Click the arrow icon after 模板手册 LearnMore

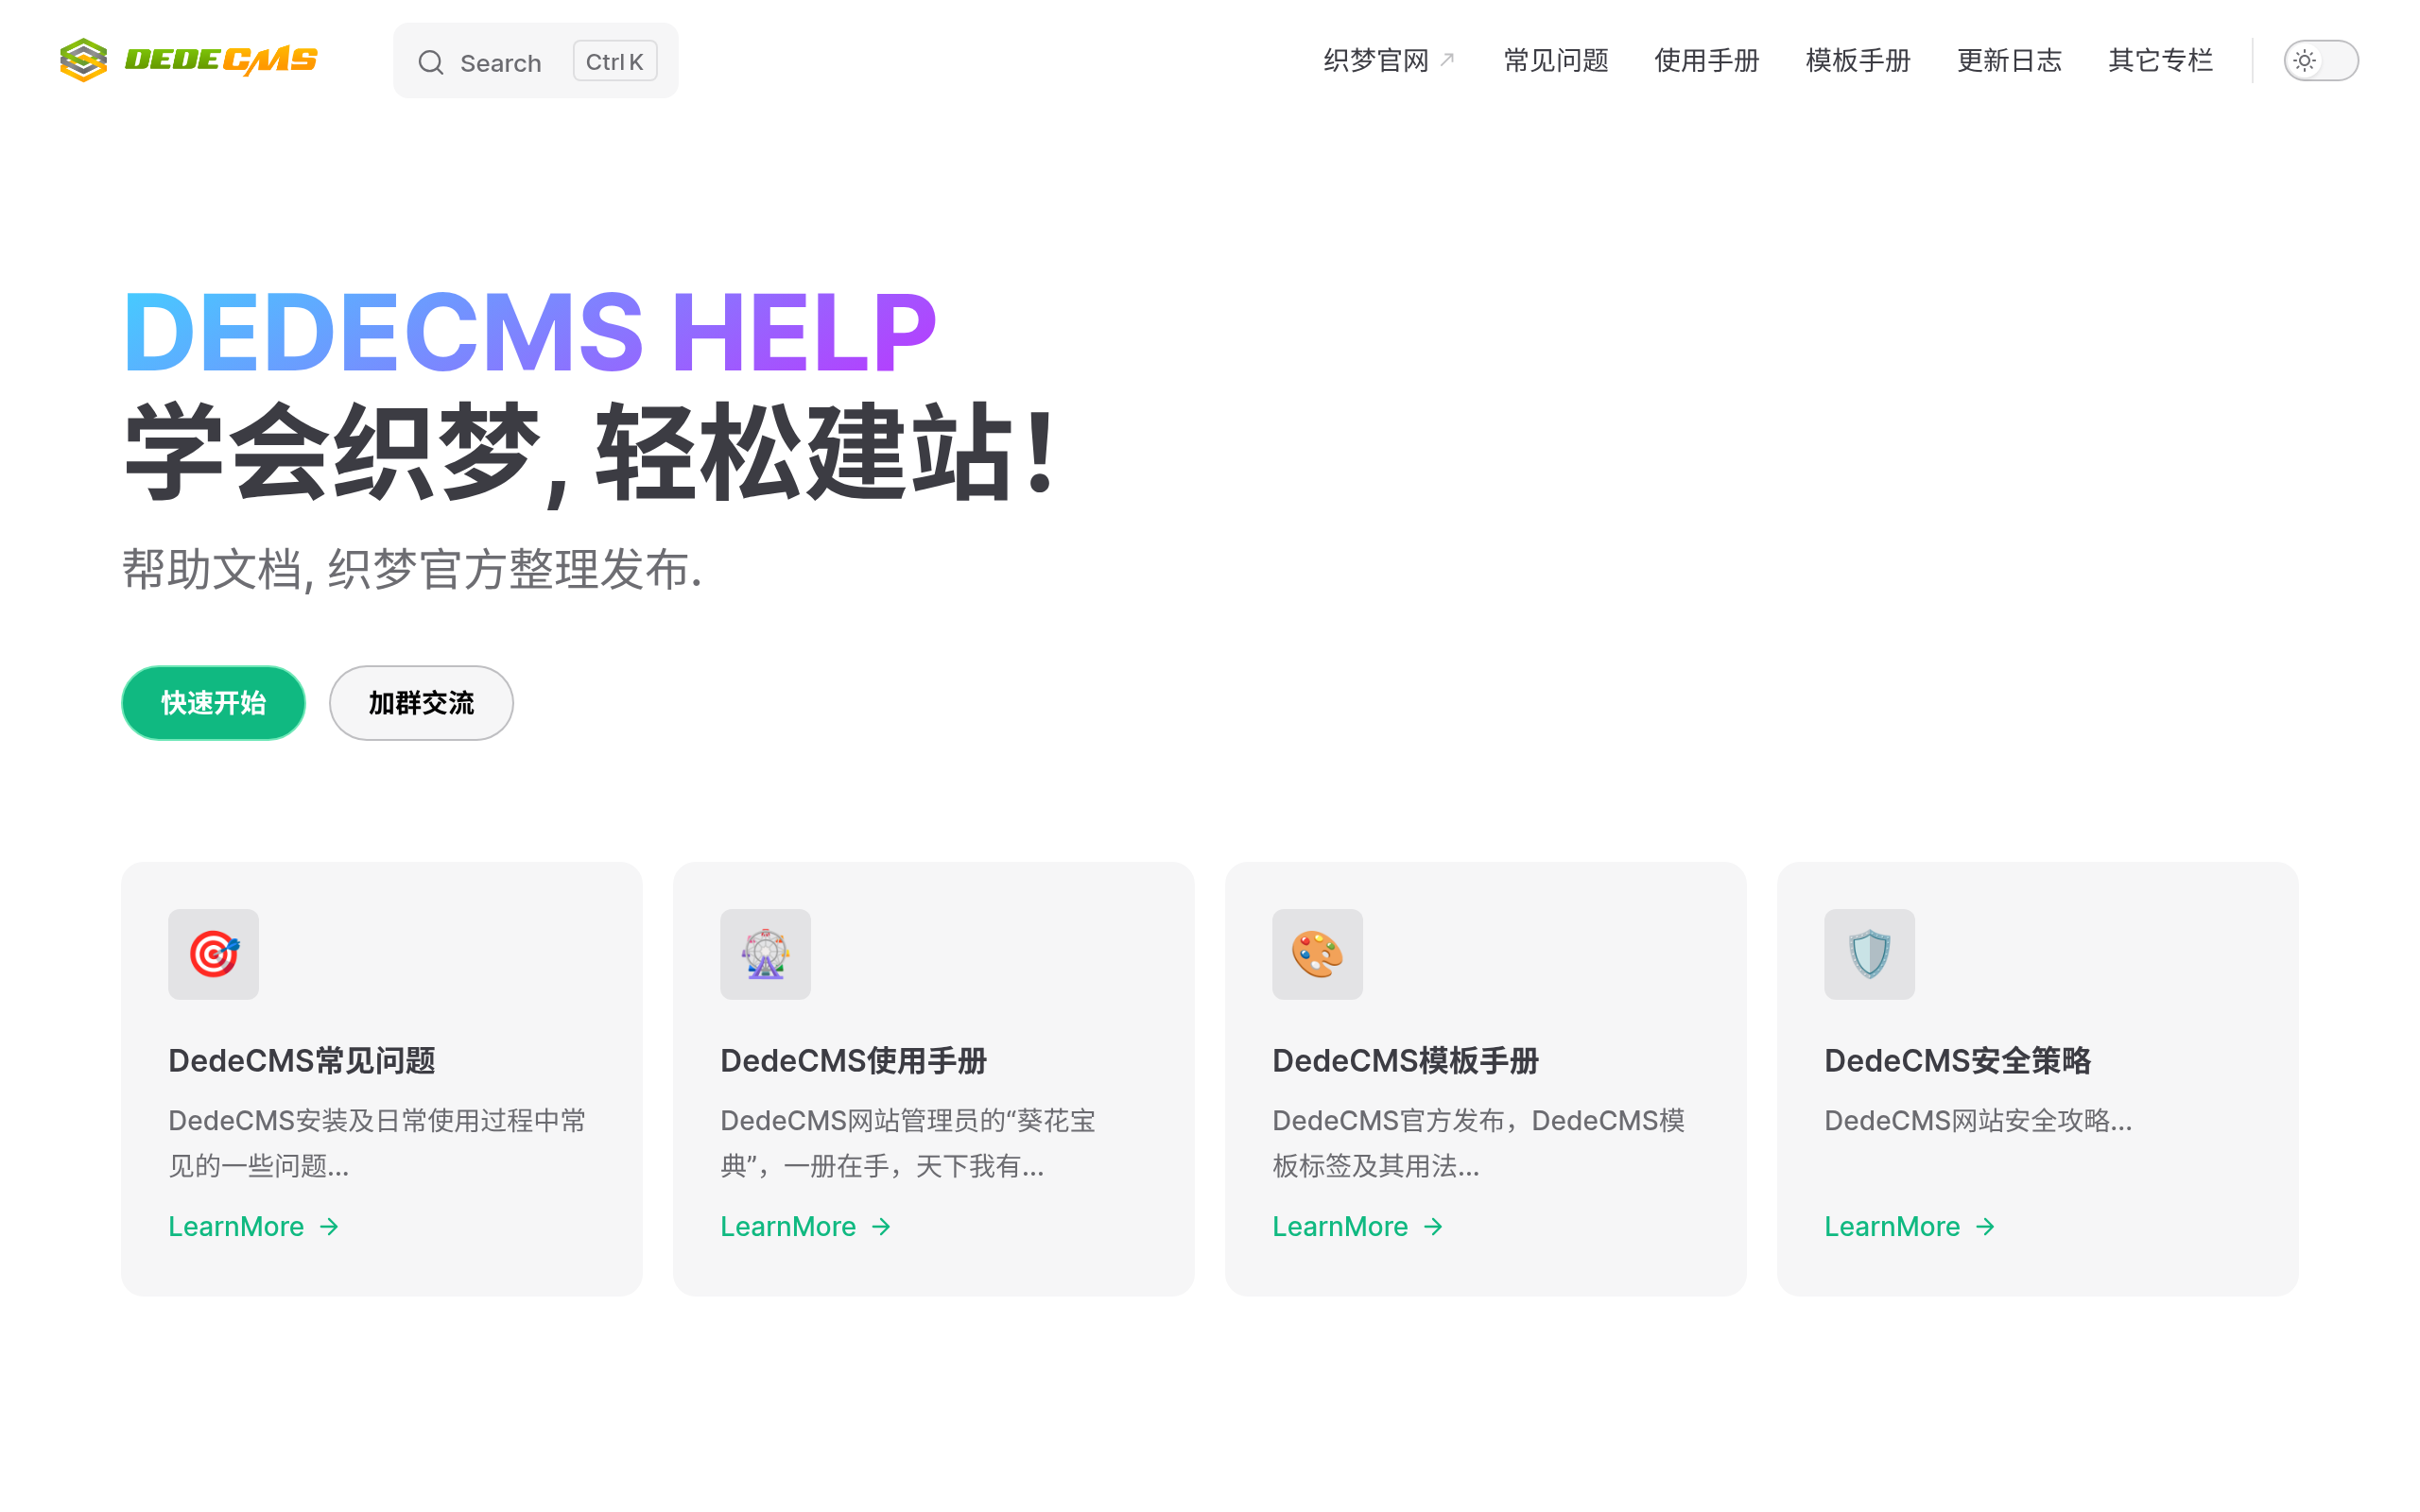(1433, 1227)
